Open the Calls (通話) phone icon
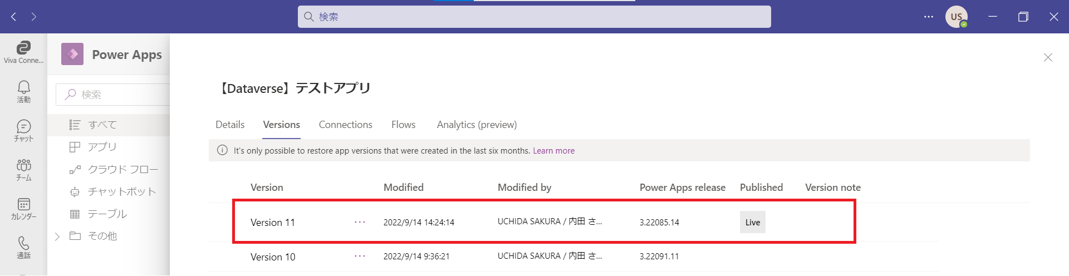The image size is (1069, 276). (23, 247)
